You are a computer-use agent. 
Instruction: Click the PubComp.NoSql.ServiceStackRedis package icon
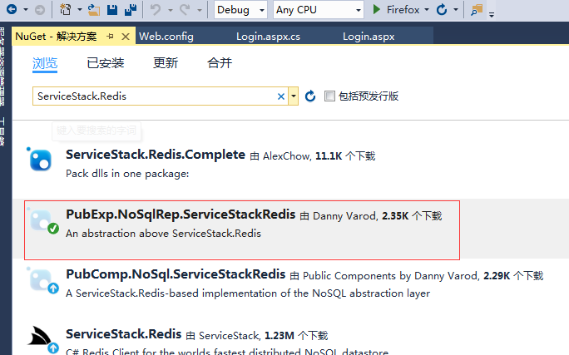(x=42, y=280)
